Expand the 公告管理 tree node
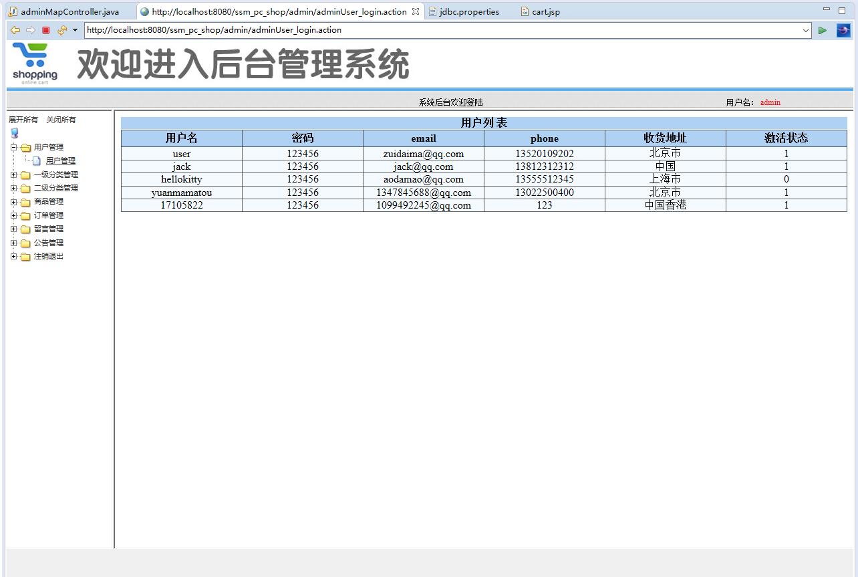The image size is (858, 577). 13,242
